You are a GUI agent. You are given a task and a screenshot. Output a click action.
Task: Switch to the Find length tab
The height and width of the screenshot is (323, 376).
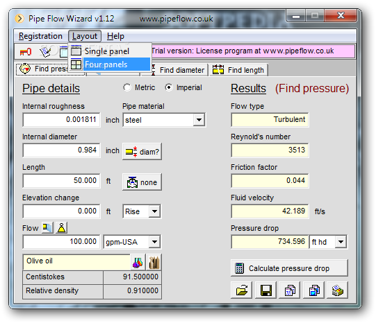(x=239, y=70)
